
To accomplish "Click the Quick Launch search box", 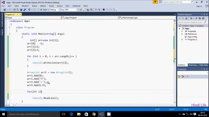I will pos(178,2).
